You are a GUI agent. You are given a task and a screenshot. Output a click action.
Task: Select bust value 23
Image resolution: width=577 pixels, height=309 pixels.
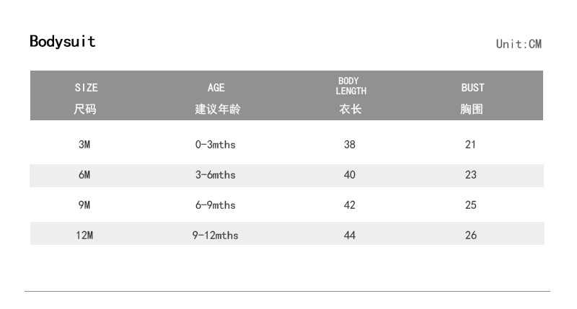tap(471, 175)
